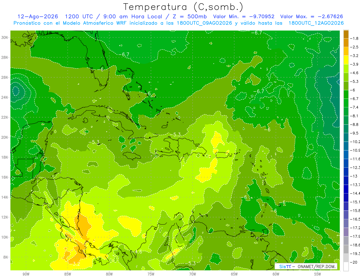This screenshot has height=278, width=360.
Task: Click the title "Temperatura (C,somb.)"
Action: click(183, 7)
